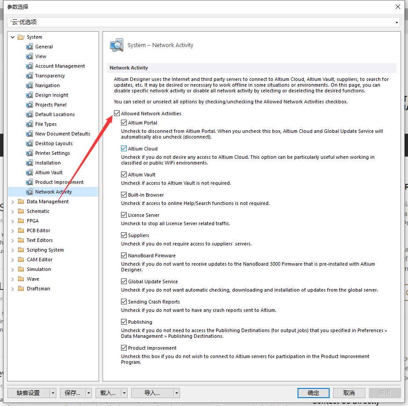The height and width of the screenshot is (406, 408).
Task: Click the Projects Panel page icon
Action: point(29,105)
